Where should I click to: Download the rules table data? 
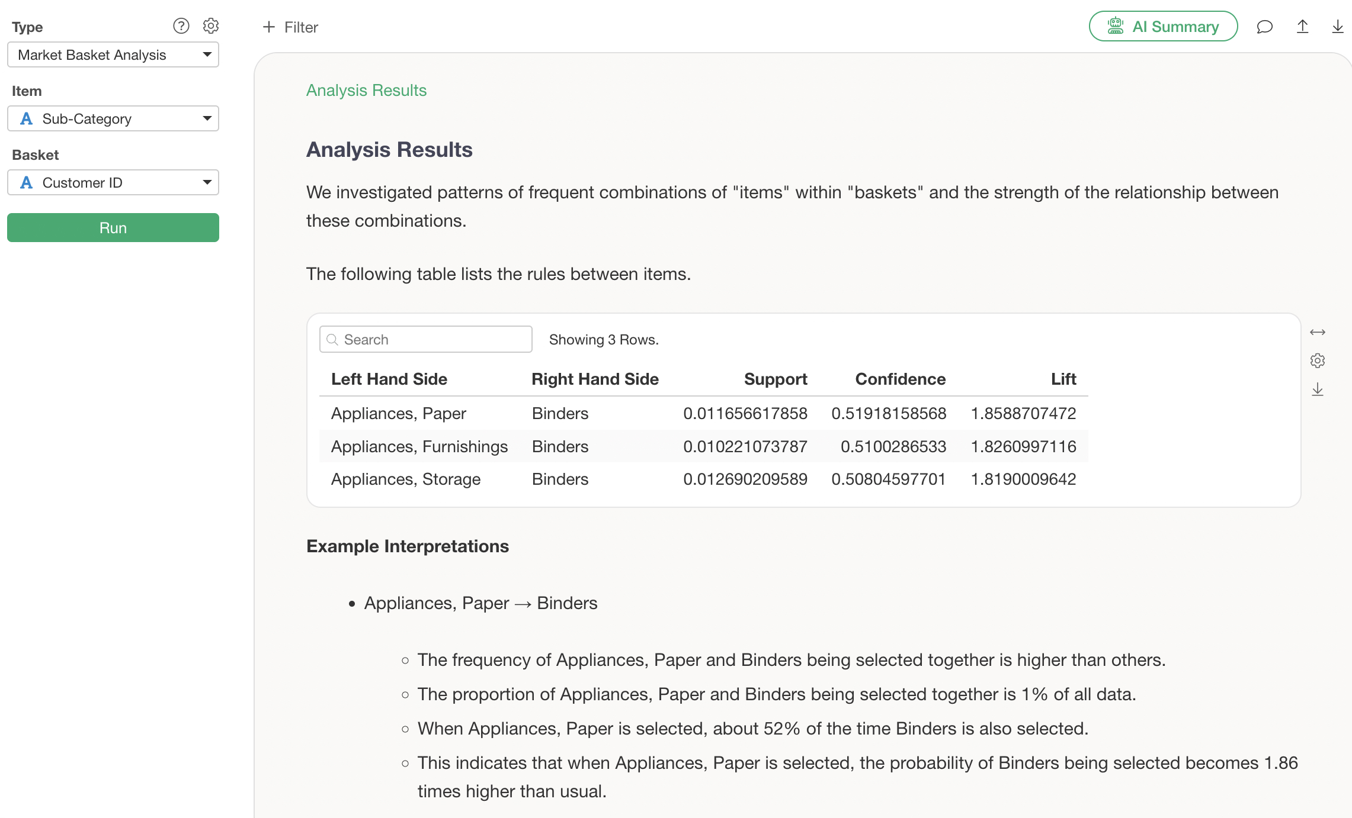1317,389
